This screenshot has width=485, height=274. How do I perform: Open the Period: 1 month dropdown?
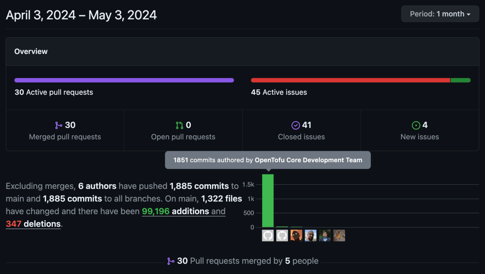click(440, 14)
